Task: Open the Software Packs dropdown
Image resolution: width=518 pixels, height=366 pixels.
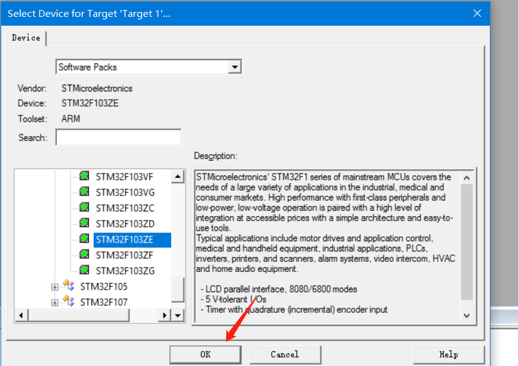Action: (x=234, y=67)
